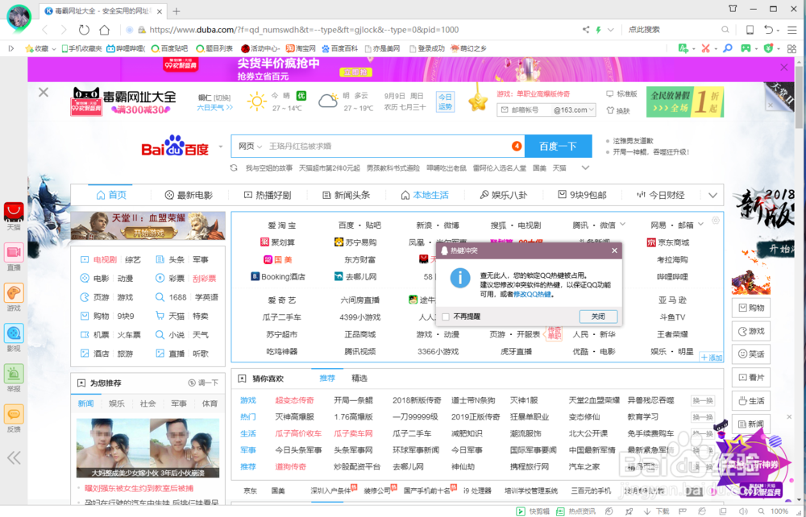
Task: Click the 六日天气 forecast link
Action: click(x=215, y=108)
